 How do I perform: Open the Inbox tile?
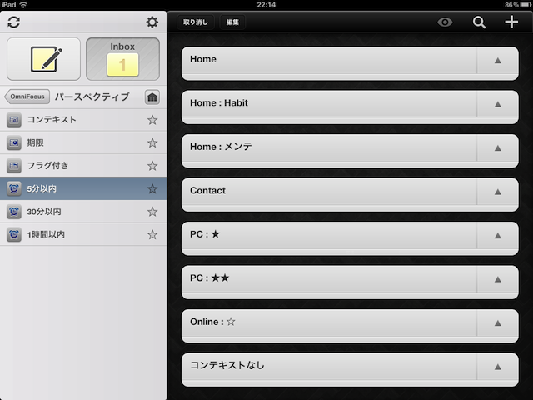click(122, 59)
